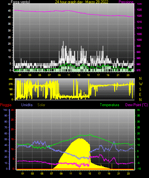Click wind direction axis value 270
Image resolution: width=149 pixels, height=178 pixels.
pyautogui.click(x=11, y=84)
